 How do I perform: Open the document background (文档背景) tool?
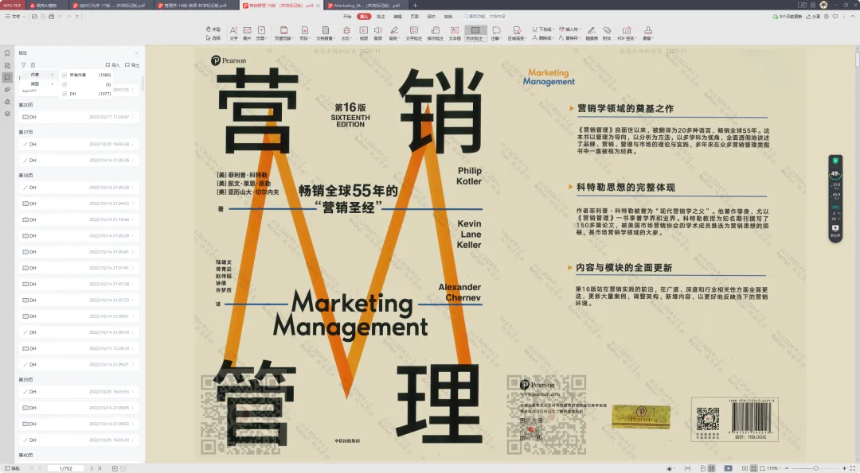(x=325, y=33)
